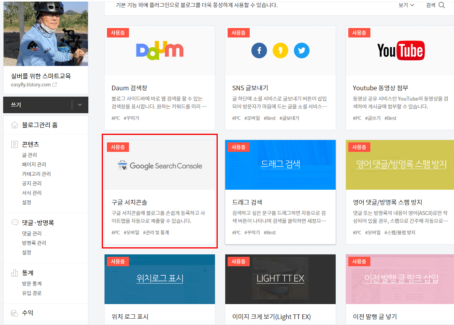Open 카테고리 관리 in sidebar
The height and width of the screenshot is (325, 454).
[x=36, y=174]
